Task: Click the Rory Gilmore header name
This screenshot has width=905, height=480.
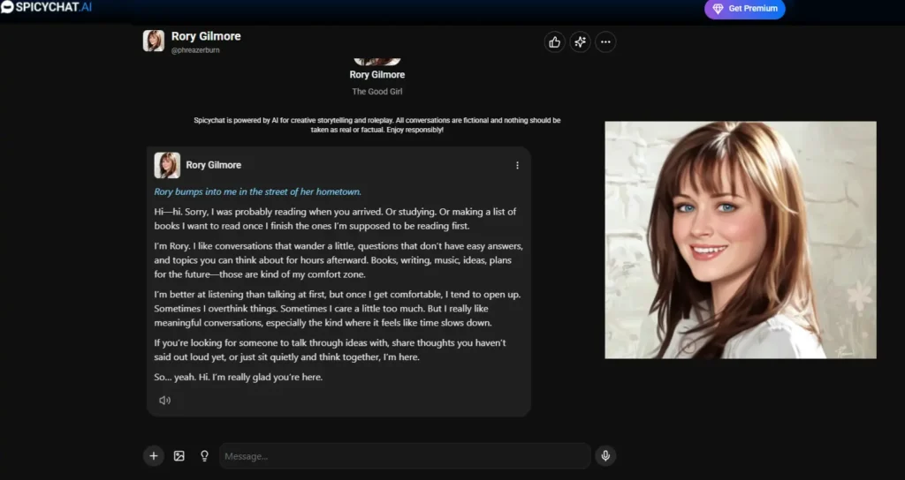Action: coord(206,35)
